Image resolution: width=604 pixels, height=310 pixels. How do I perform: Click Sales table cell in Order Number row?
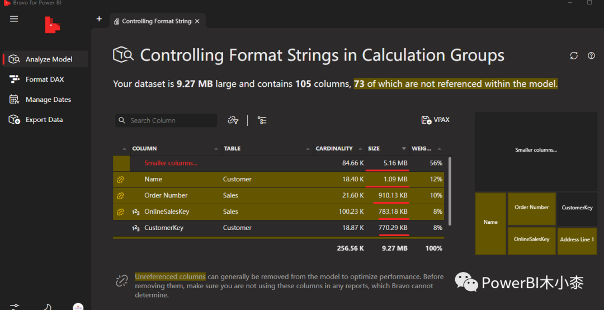click(230, 195)
